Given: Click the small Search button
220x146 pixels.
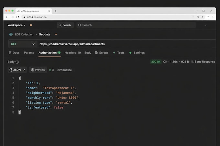Looking at the screenshot, I should point(65,25).
